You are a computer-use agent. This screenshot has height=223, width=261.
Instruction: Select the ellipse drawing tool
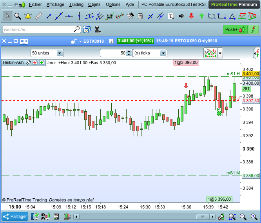(212, 16)
